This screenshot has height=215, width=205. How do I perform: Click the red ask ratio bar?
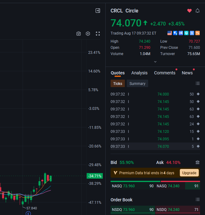(180, 181)
